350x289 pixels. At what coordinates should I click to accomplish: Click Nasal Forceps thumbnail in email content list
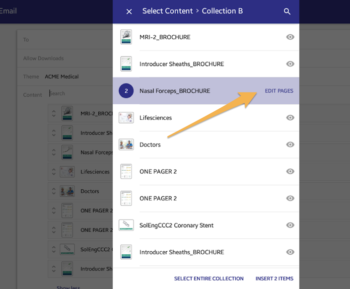tap(67, 152)
